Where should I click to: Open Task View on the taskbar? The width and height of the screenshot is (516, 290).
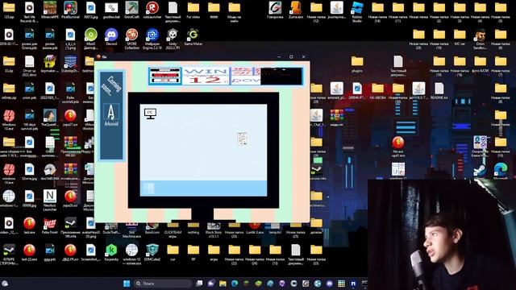(x=199, y=284)
